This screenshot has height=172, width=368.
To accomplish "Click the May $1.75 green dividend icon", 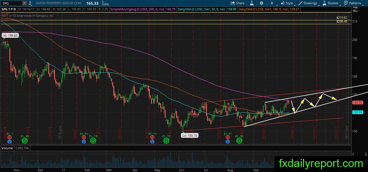I will (x=166, y=141).
